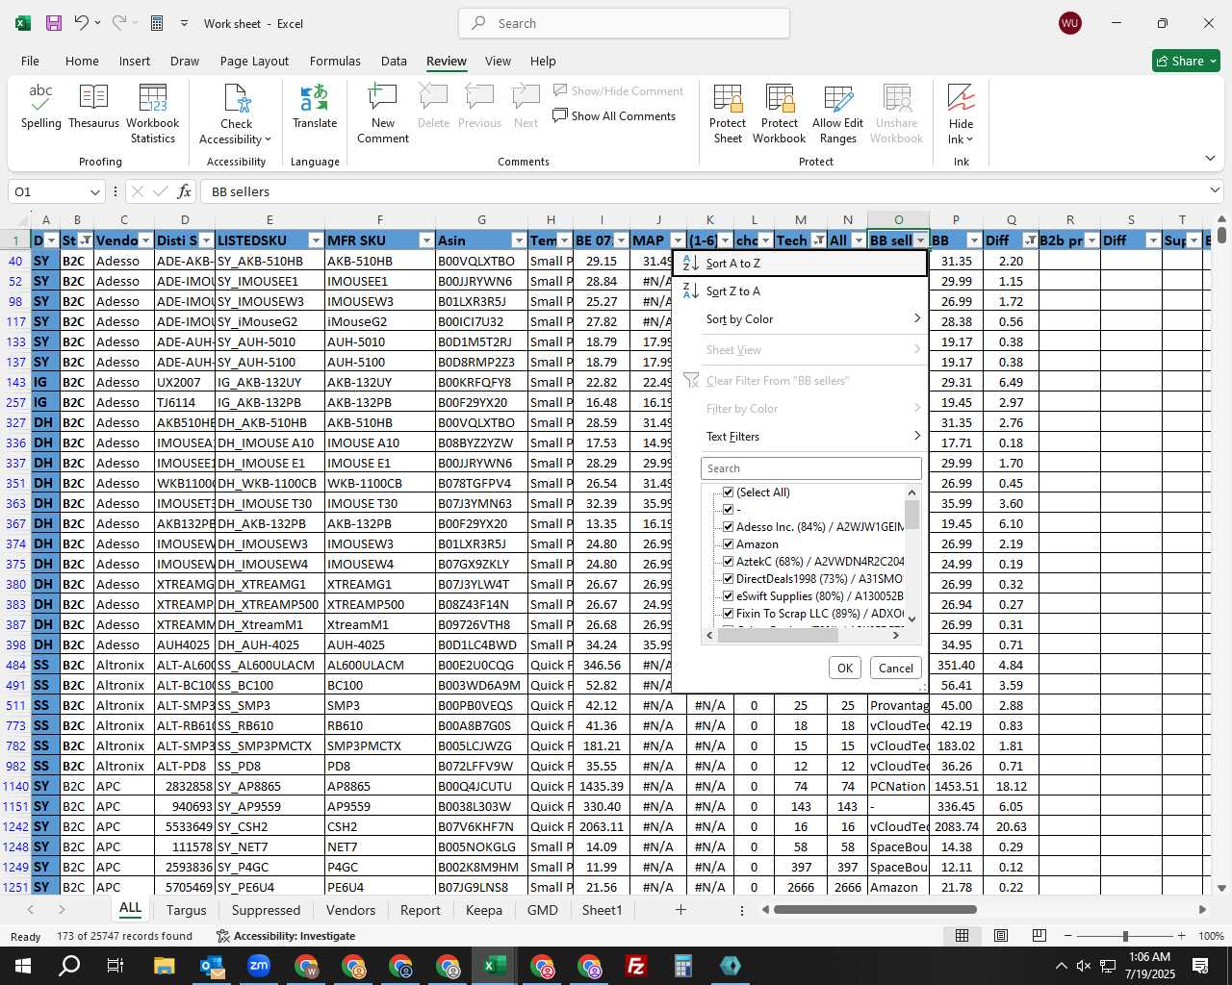The image size is (1232, 985).
Task: Uncheck the "-" filter item
Action: 729,510
